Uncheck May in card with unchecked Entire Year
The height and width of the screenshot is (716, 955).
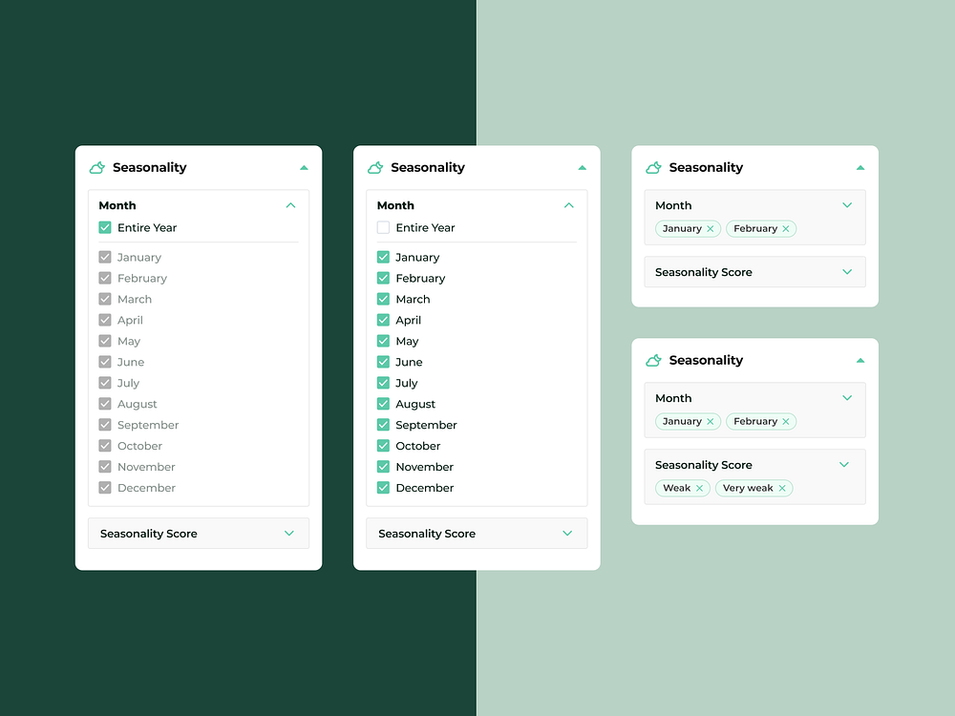click(x=383, y=341)
